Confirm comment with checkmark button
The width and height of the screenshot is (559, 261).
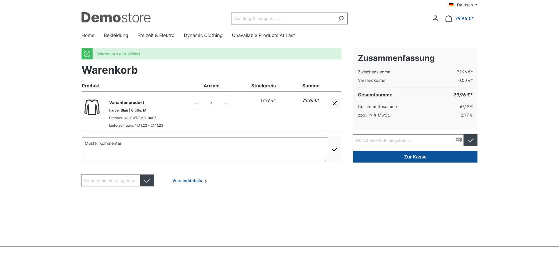pos(335,149)
